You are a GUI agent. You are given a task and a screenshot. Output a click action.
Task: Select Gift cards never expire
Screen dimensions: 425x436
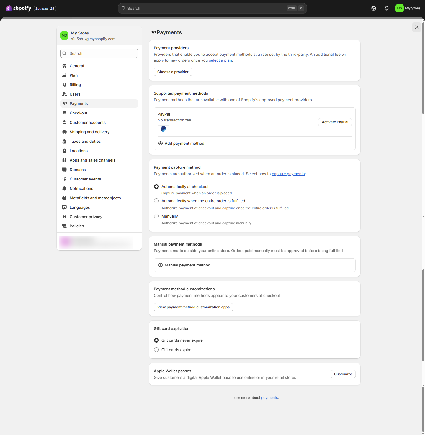pos(156,340)
